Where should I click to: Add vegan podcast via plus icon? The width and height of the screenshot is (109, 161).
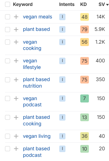[16, 99]
